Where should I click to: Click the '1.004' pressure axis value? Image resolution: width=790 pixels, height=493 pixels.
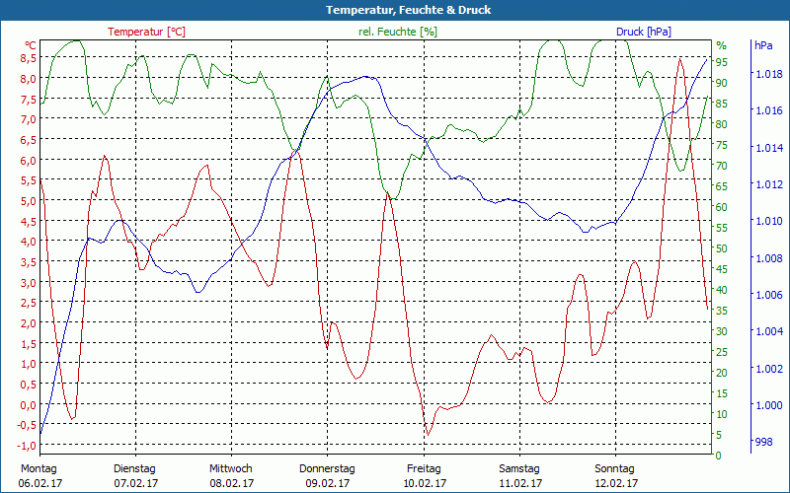point(768,331)
